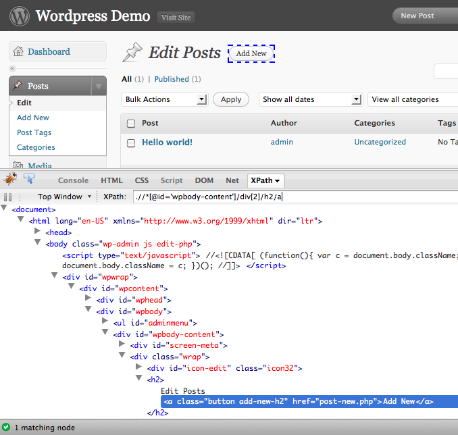
Task: Expand the adminmenu ul node
Action: [x=105, y=321]
